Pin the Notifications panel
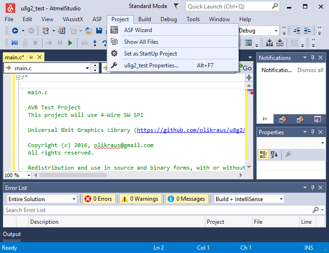 [x=312, y=58]
